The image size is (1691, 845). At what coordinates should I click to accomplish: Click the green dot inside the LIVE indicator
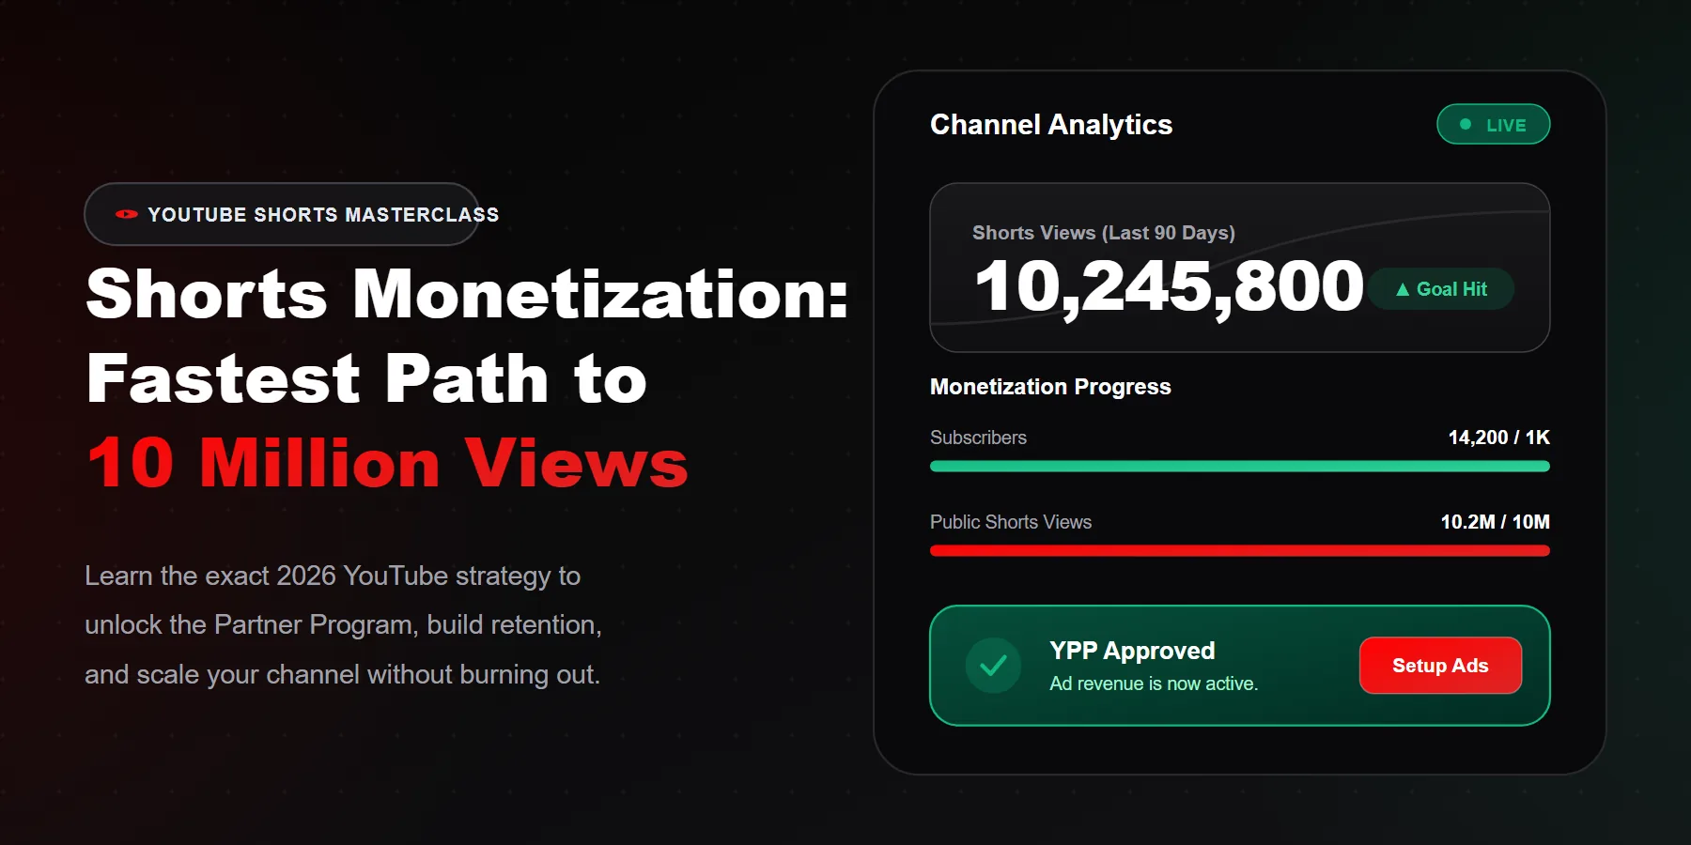click(1466, 123)
